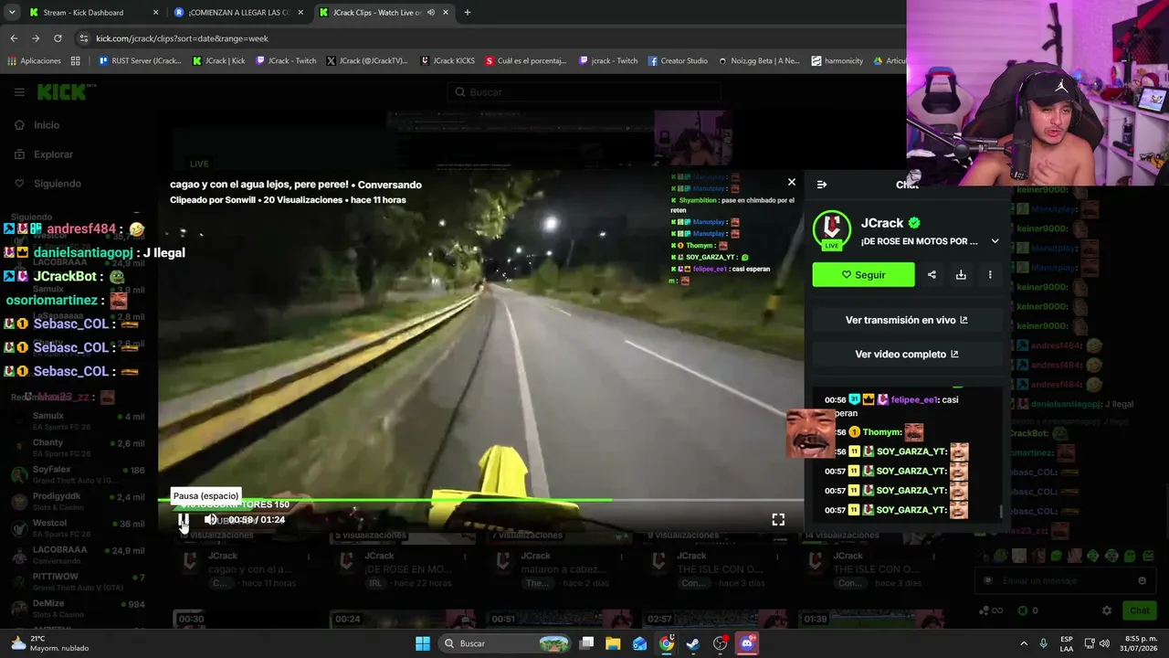Download the clip with download icon
This screenshot has width=1169, height=658.
pos(961,275)
